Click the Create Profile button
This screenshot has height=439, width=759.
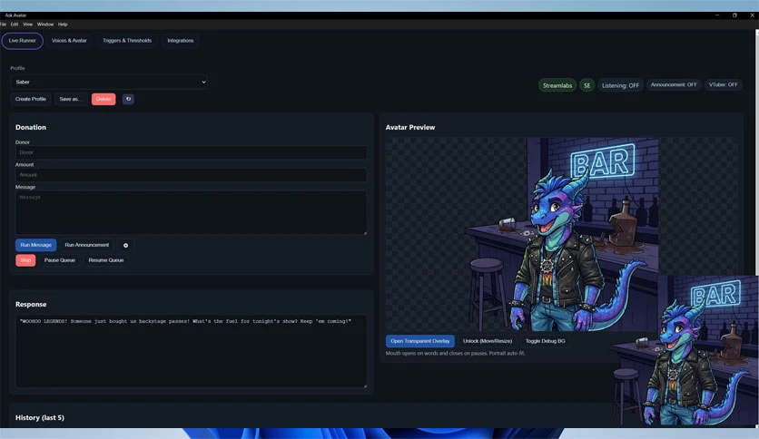tap(31, 99)
